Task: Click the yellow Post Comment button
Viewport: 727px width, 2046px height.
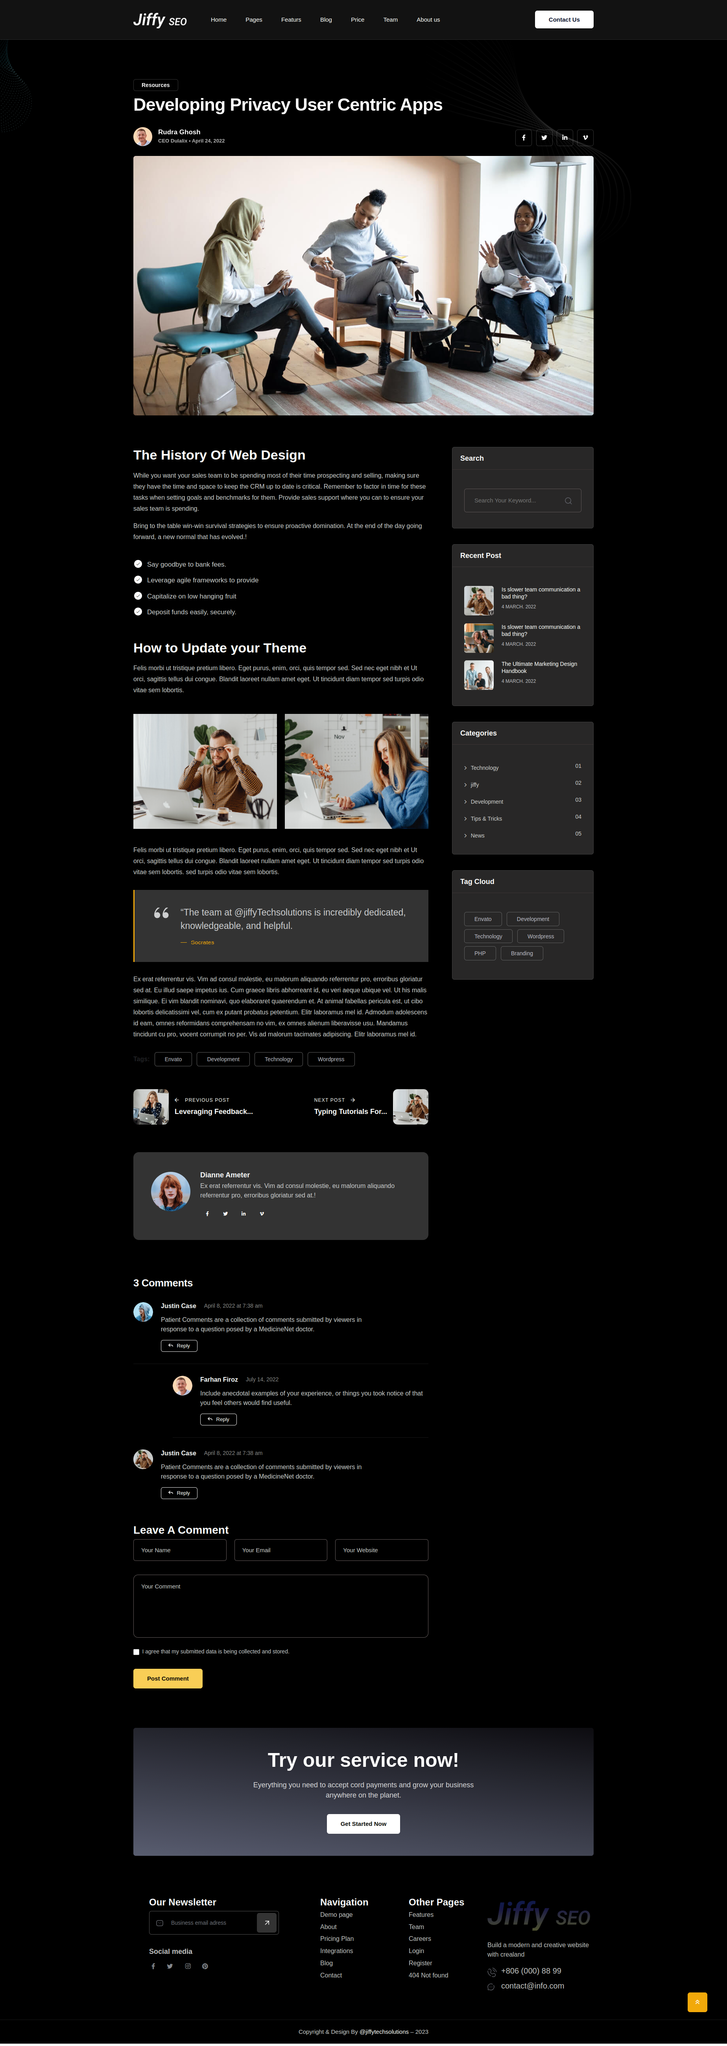Action: [168, 1679]
